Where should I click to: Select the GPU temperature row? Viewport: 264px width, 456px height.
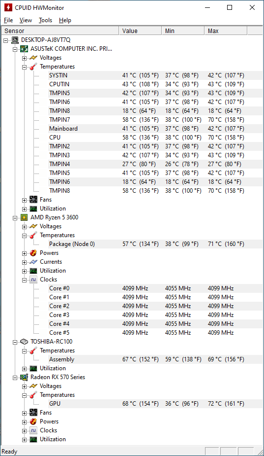pyautogui.click(x=155, y=404)
